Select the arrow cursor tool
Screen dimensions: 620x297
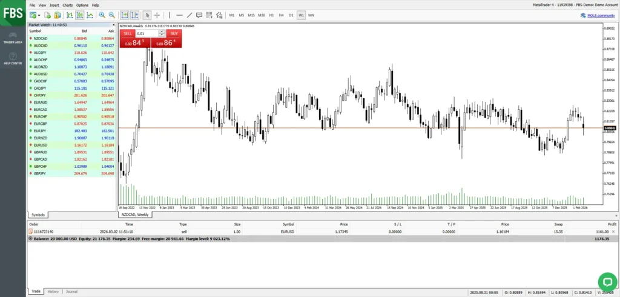pos(147,15)
